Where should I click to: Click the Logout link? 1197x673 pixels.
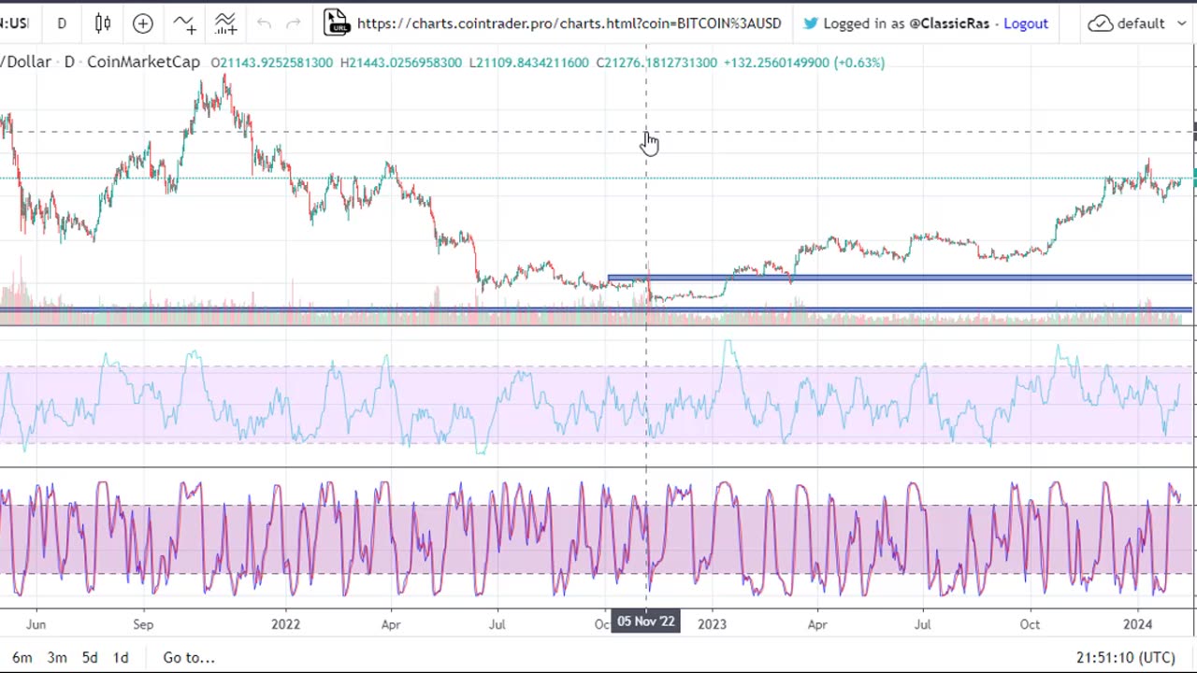point(1025,23)
